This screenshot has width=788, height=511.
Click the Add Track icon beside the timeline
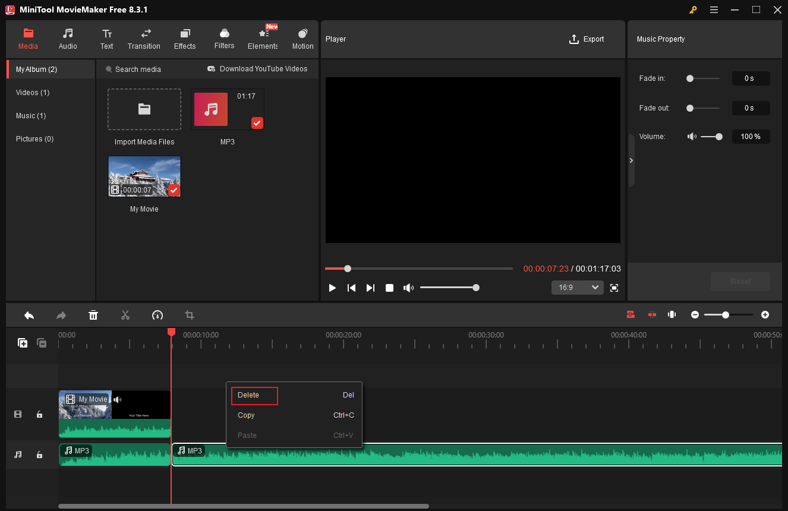point(23,343)
